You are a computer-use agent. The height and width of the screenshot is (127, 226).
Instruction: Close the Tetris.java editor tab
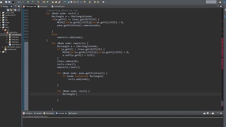click(x=35, y=6)
